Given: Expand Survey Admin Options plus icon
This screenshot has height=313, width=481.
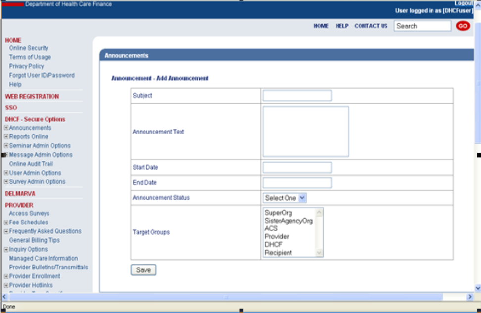Looking at the screenshot, I should coord(6,182).
